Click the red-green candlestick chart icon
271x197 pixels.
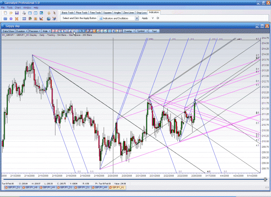[98, 31]
